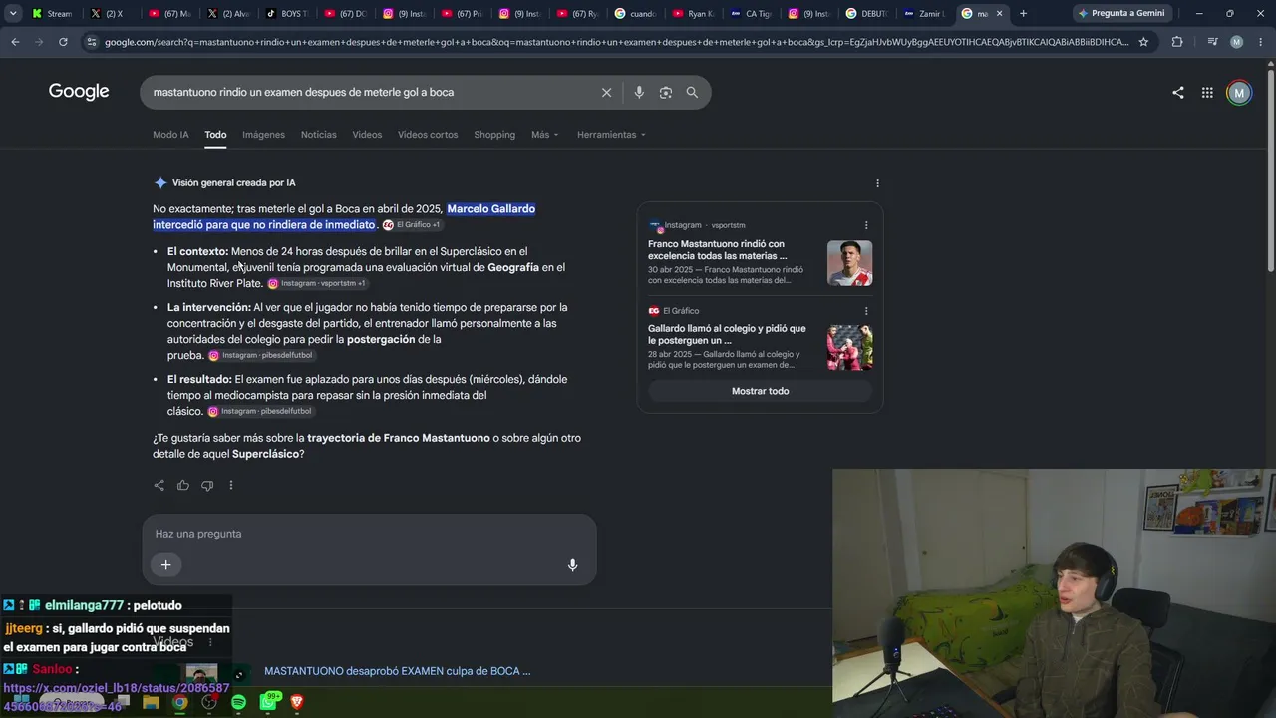Open more options below the AI overview
This screenshot has width=1276, height=718.
(x=230, y=485)
